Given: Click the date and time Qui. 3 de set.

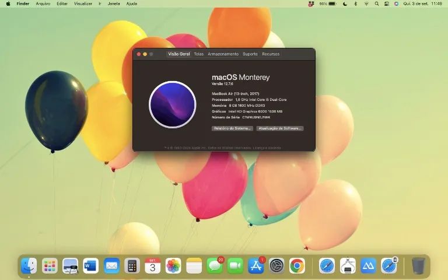Looking at the screenshot, I should point(422,3).
